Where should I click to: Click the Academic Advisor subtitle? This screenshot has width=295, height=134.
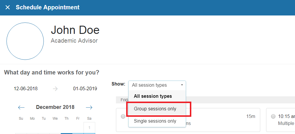point(74,41)
